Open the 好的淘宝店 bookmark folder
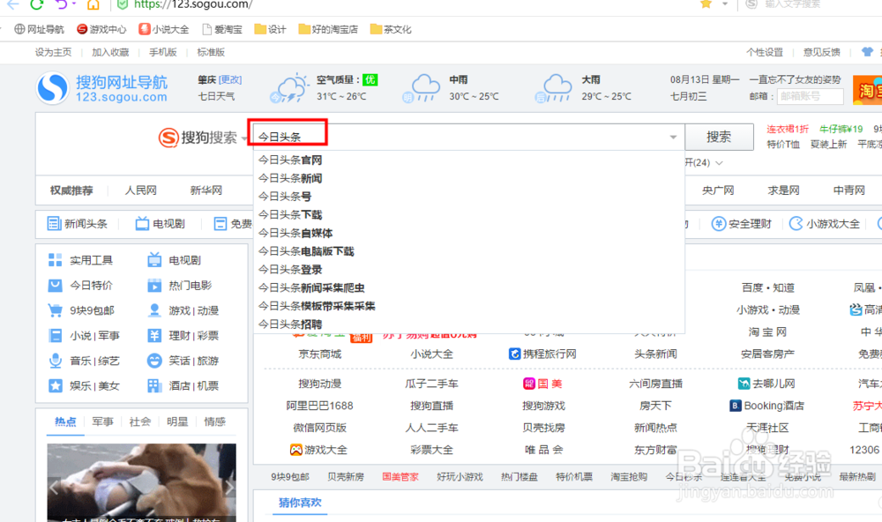 click(x=328, y=29)
